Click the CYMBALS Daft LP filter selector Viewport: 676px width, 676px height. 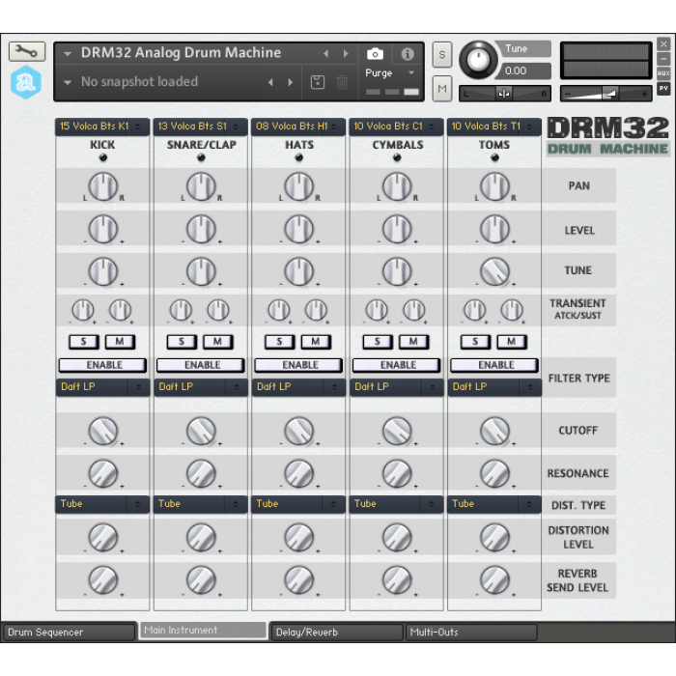(x=396, y=387)
